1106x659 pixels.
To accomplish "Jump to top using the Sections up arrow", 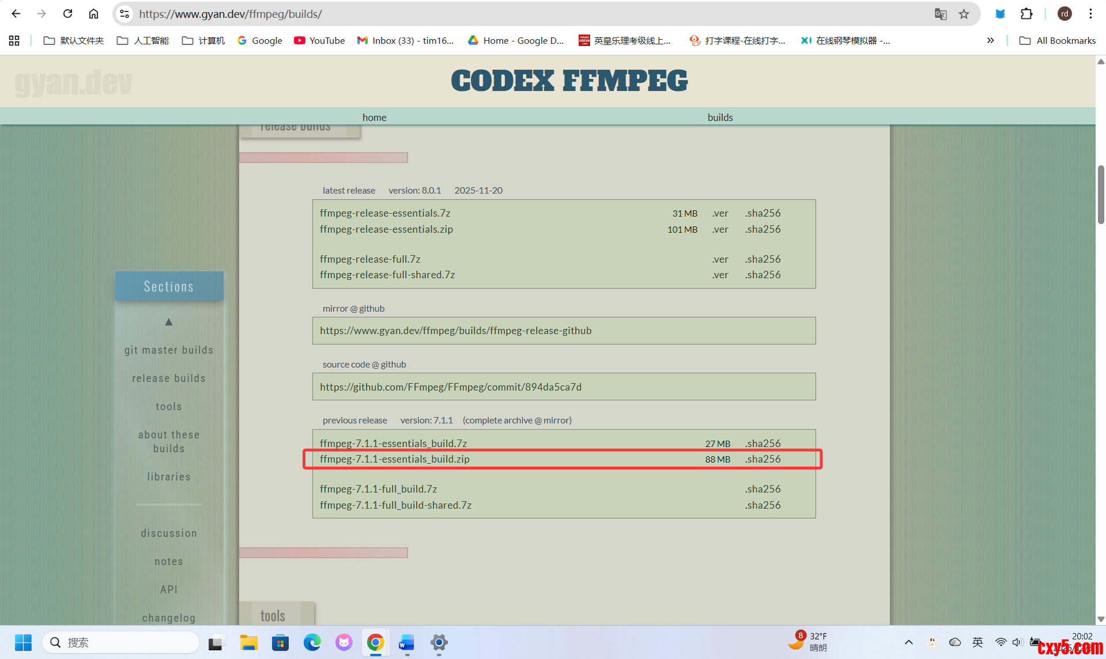I will [169, 322].
